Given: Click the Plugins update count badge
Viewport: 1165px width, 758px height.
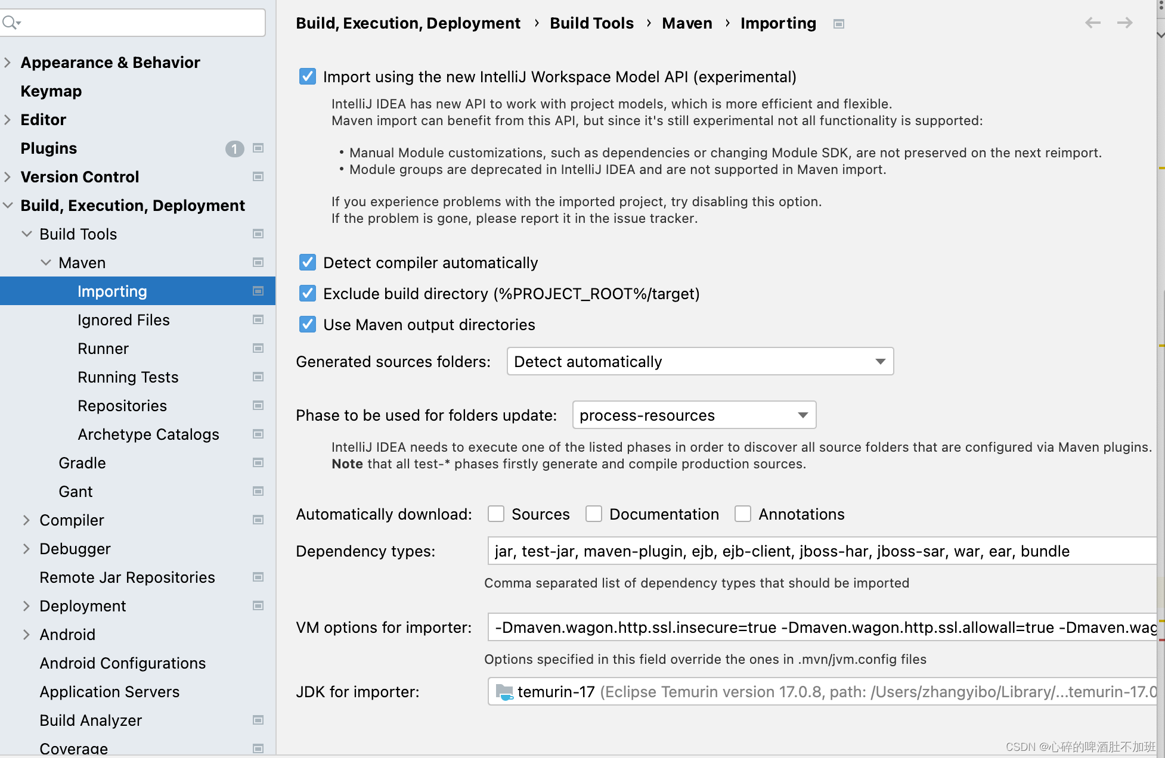Looking at the screenshot, I should tap(234, 148).
